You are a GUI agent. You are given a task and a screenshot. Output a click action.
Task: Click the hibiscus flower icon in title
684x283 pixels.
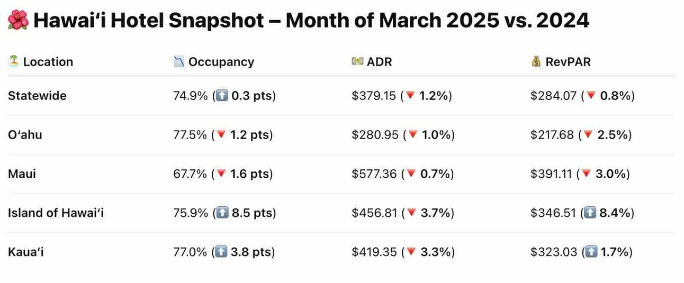point(15,22)
